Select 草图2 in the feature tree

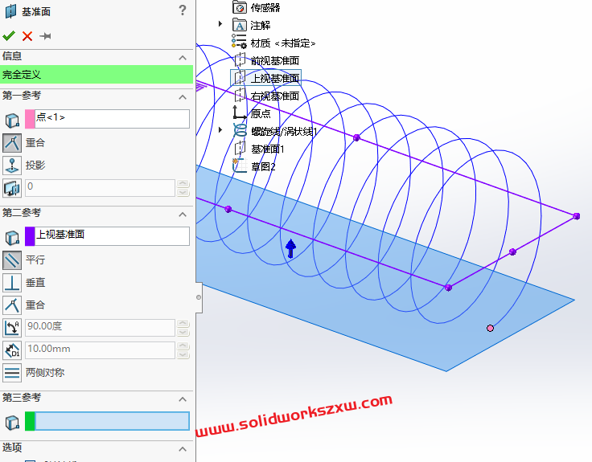coord(263,166)
